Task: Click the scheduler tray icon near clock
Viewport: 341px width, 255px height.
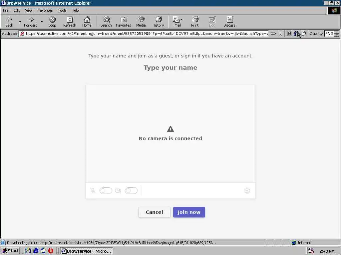Action: click(311, 251)
